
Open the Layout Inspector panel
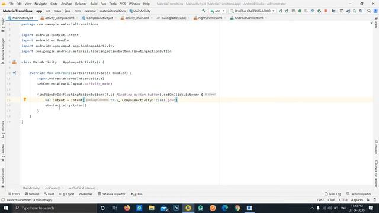tap(359, 194)
